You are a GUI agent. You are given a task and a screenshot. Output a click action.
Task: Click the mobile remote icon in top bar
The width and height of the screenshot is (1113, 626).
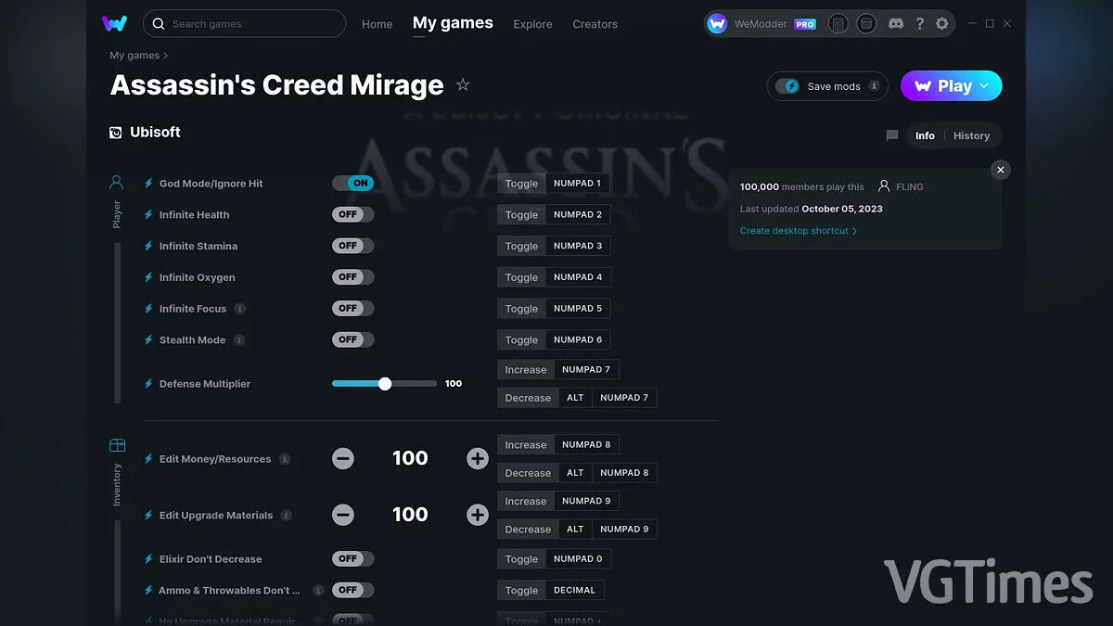click(838, 23)
